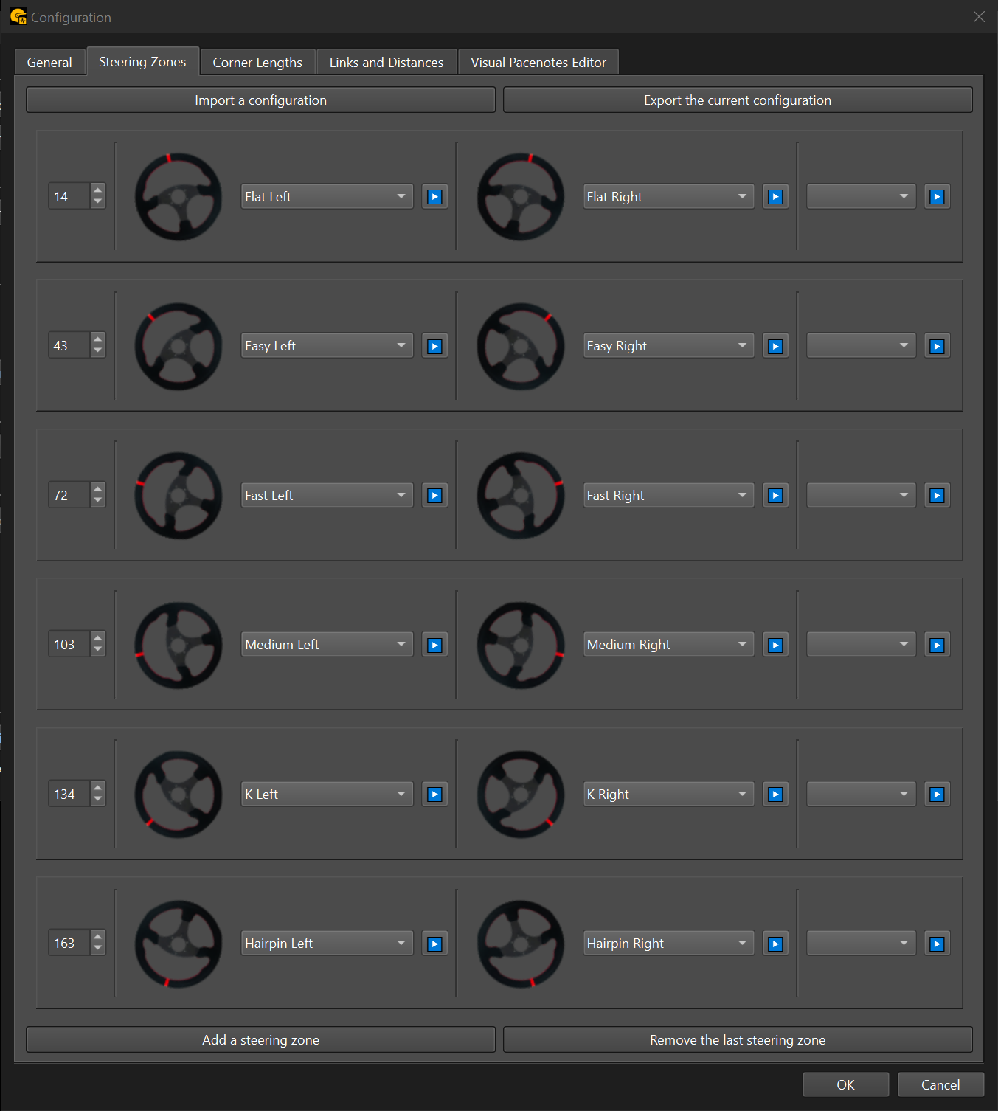Play the Fast Left pacenote sound
This screenshot has width=998, height=1111.
click(x=434, y=496)
